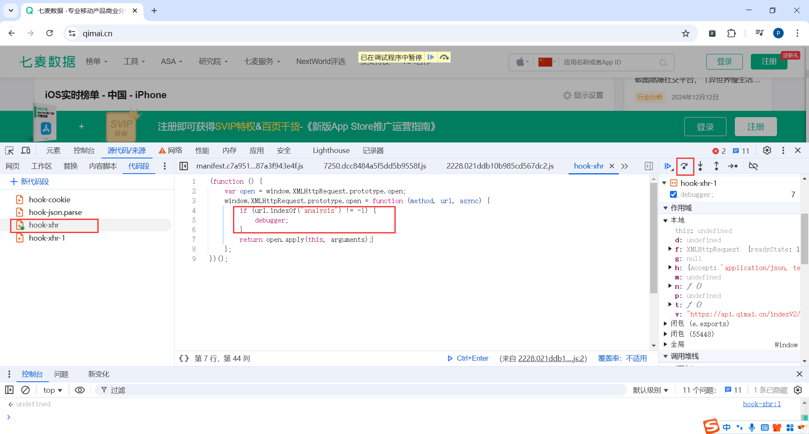Step into next function call
809x434 pixels.
700,166
